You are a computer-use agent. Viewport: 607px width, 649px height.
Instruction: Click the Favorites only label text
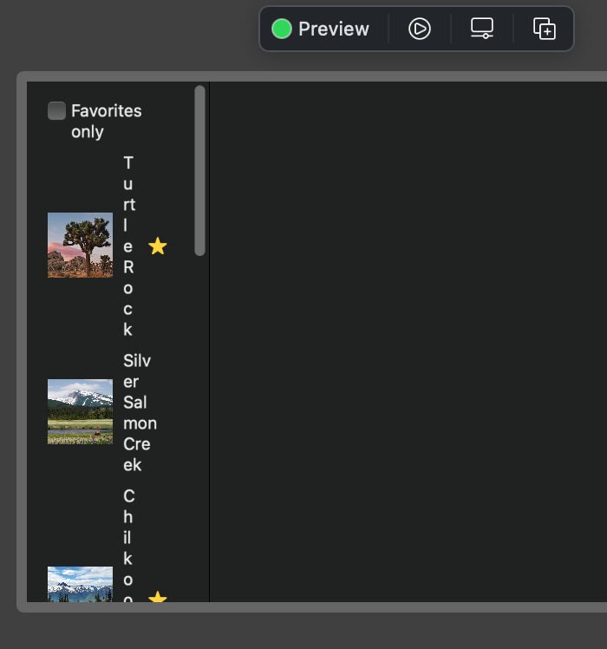(x=107, y=121)
